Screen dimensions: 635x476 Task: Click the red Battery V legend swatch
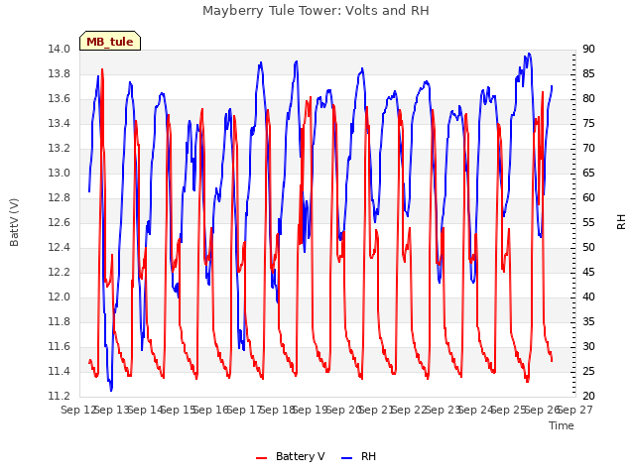coord(262,458)
